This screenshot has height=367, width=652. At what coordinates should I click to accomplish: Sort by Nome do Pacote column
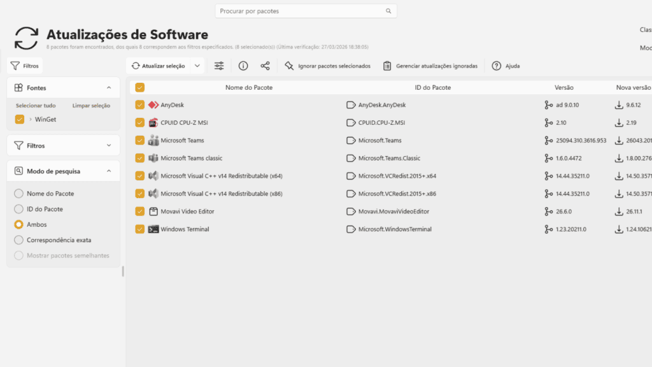point(249,87)
